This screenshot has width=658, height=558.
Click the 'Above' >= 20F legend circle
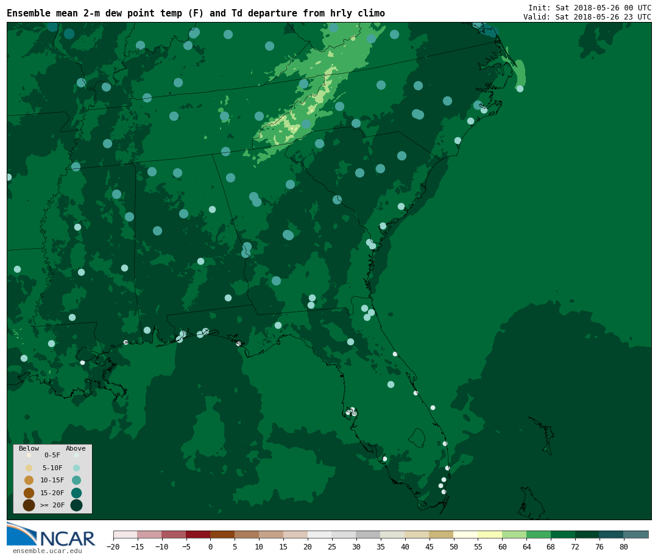pyautogui.click(x=76, y=505)
